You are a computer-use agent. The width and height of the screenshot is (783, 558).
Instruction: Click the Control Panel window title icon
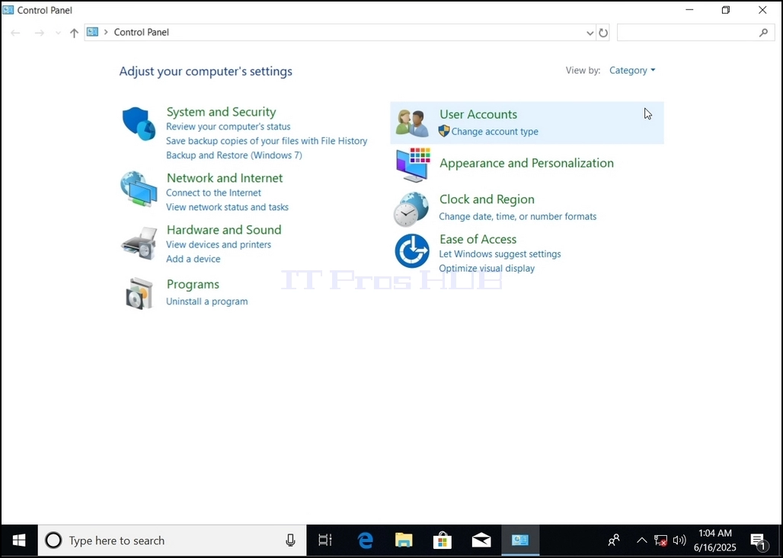coord(8,10)
